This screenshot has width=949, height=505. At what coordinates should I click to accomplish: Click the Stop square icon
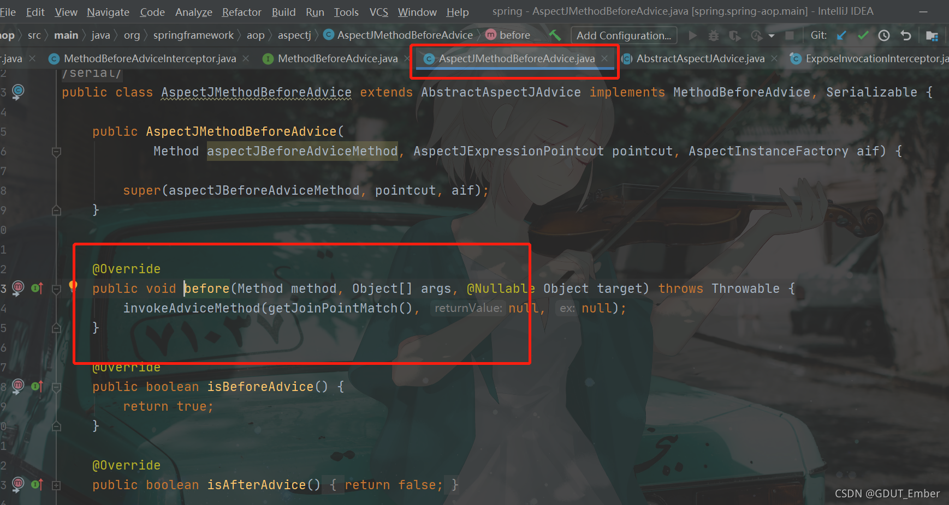(x=790, y=35)
